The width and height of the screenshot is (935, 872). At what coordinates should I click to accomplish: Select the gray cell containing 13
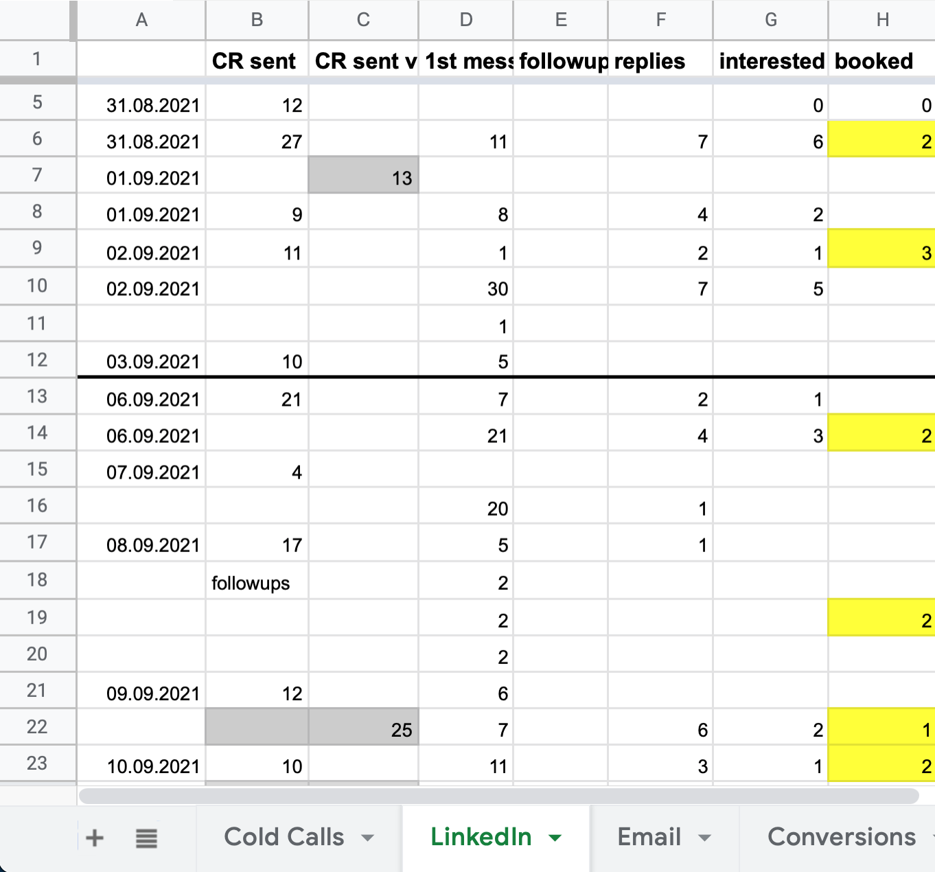363,178
